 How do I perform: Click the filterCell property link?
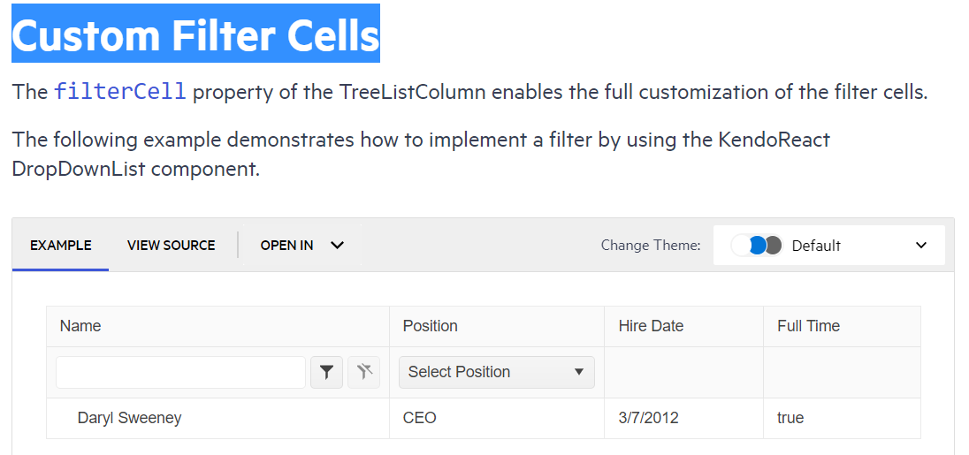click(x=120, y=92)
